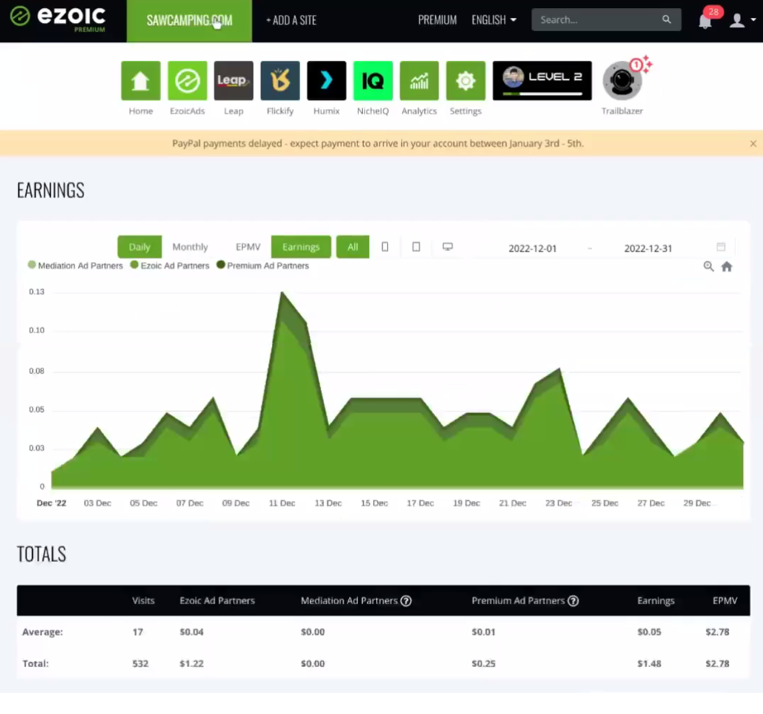The height and width of the screenshot is (714, 763).
Task: Click the Ezoic logo in header
Action: (x=58, y=19)
